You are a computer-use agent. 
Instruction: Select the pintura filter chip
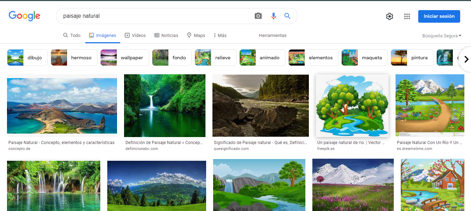click(x=412, y=58)
